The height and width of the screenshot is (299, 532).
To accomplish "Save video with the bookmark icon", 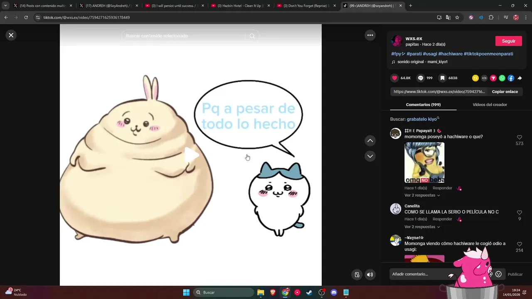I will [443, 78].
